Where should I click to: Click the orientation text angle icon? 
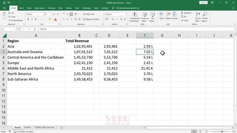pyautogui.click(x=76, y=14)
